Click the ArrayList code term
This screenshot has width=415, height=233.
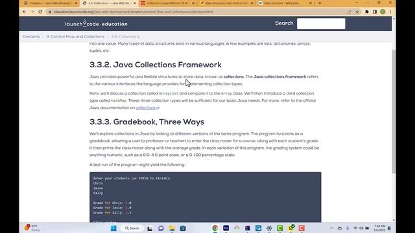(169, 93)
